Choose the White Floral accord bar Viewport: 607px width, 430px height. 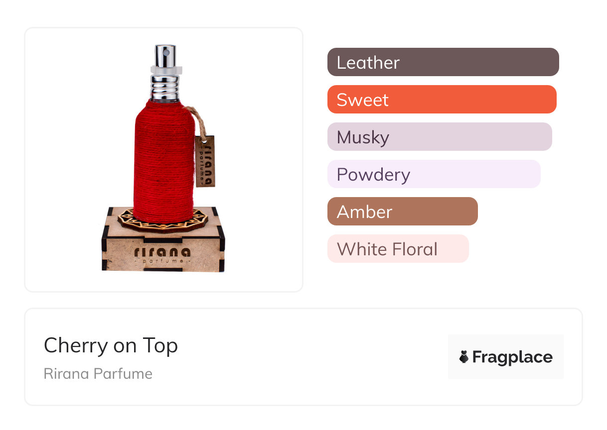(x=398, y=249)
